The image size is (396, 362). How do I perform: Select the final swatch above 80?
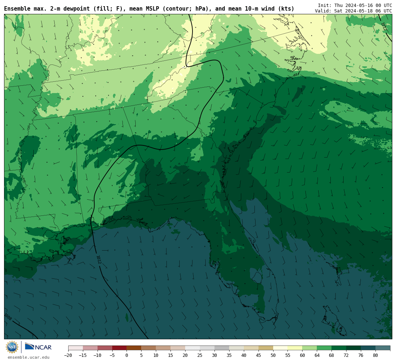(x=383, y=348)
